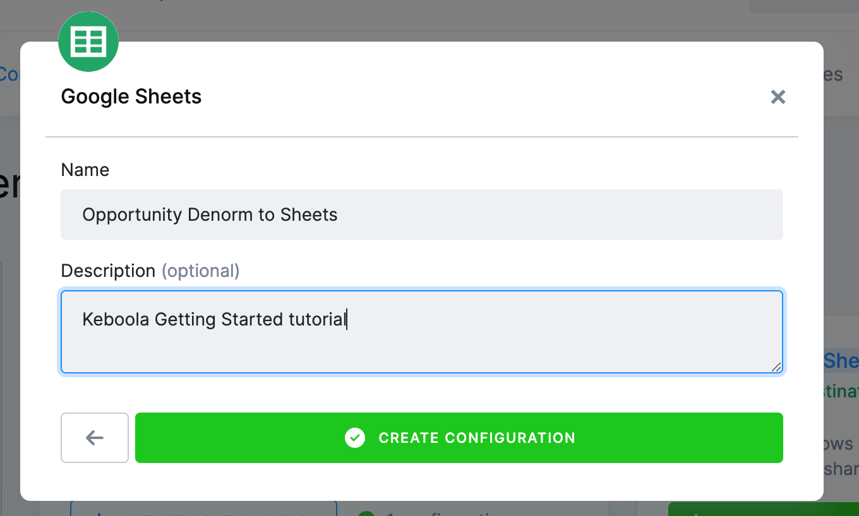The height and width of the screenshot is (516, 859).
Task: Click the Description (optional) label
Action: (150, 271)
